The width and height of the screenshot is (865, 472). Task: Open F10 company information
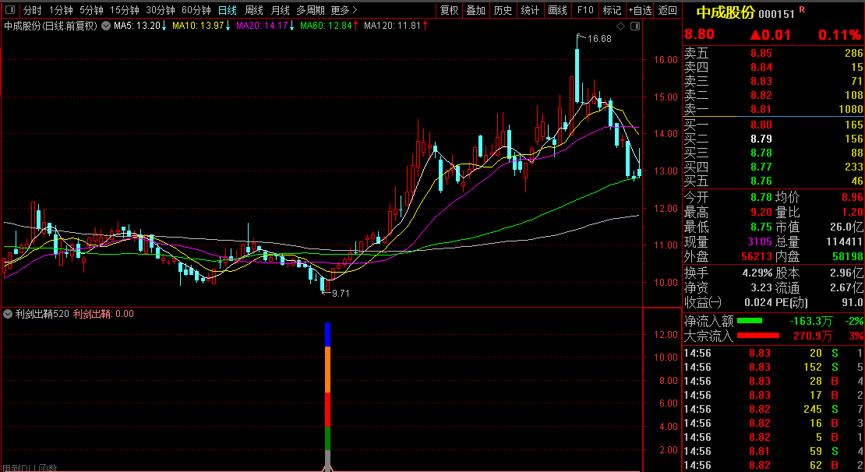point(584,10)
